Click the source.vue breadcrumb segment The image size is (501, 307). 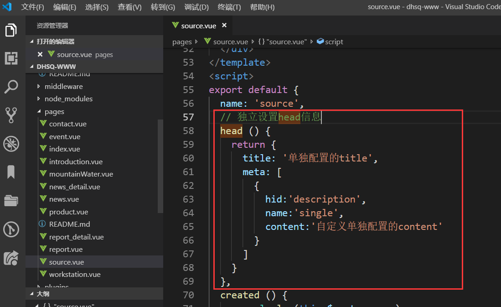[x=226, y=42]
